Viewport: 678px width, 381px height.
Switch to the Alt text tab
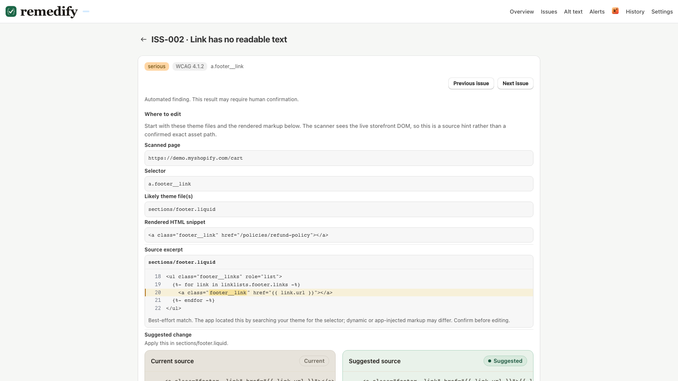[573, 12]
